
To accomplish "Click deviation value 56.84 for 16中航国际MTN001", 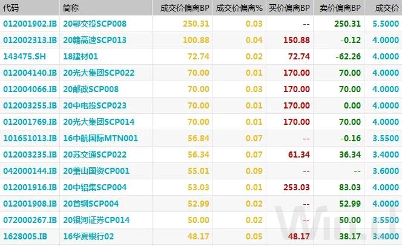I will pyautogui.click(x=198, y=138).
